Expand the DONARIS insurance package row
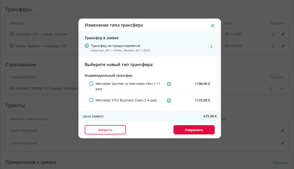 tap(282, 88)
